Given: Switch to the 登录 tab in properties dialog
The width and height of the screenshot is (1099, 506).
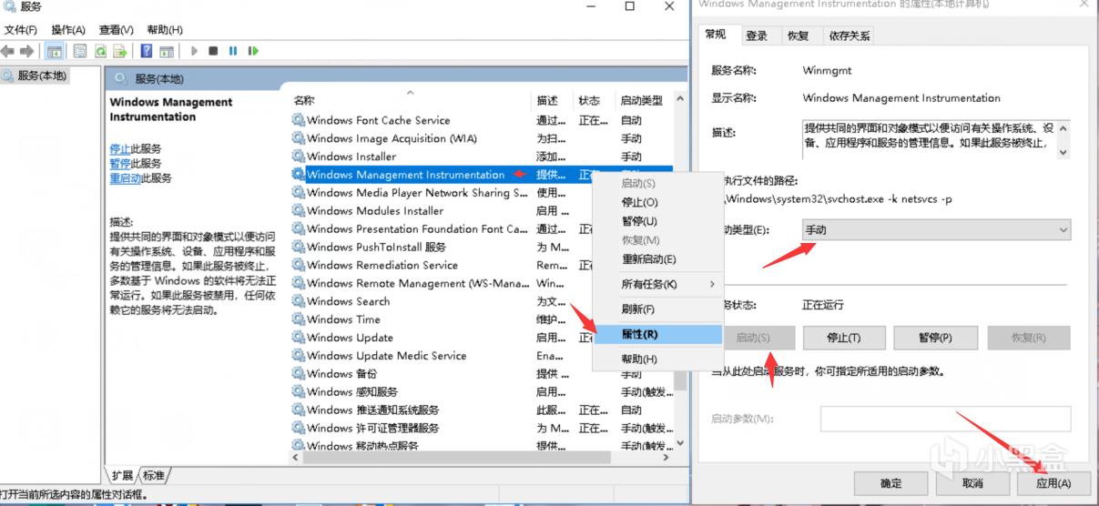Looking at the screenshot, I should 757,35.
